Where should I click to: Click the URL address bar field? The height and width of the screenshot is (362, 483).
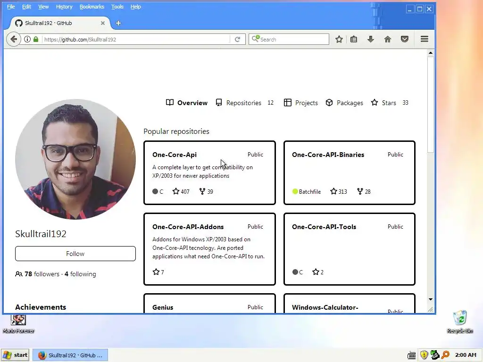click(x=135, y=40)
